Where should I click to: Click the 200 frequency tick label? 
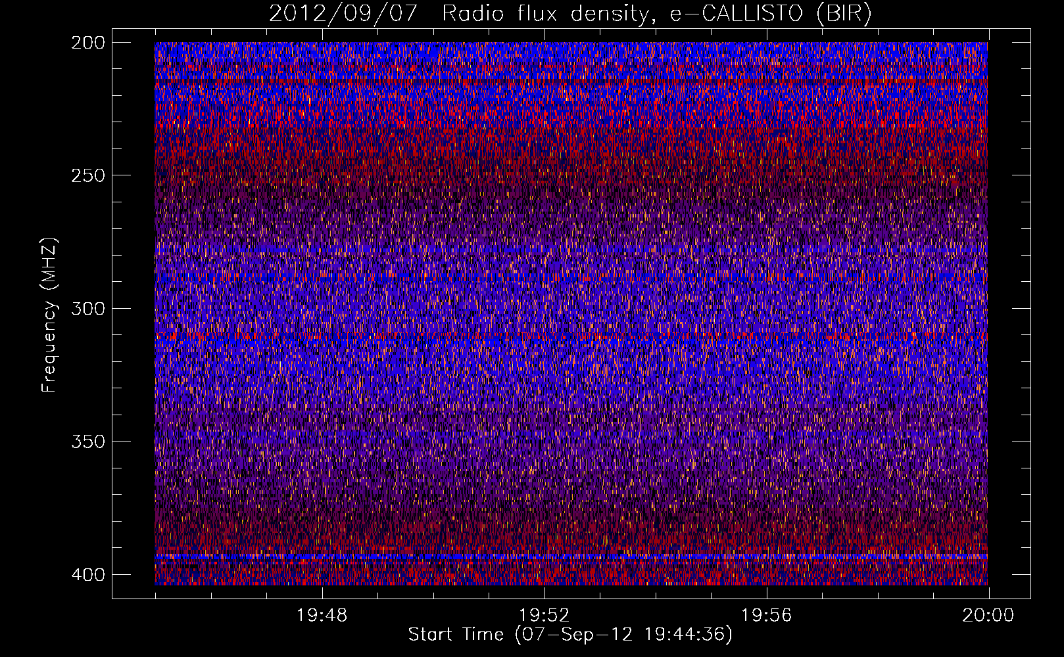tap(87, 43)
